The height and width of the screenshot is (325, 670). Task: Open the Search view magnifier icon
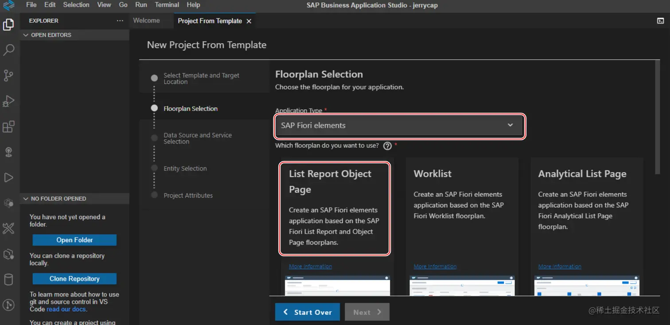tap(8, 50)
